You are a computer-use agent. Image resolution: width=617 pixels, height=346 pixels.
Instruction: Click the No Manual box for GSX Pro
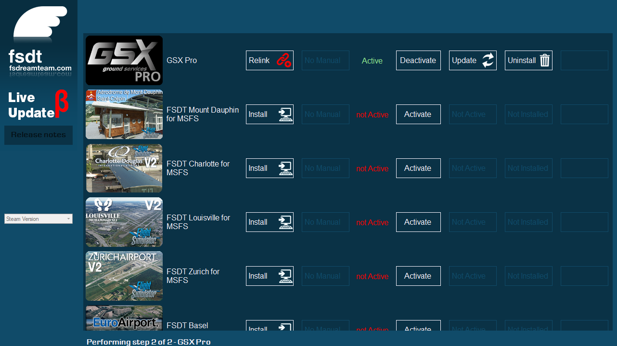click(325, 61)
